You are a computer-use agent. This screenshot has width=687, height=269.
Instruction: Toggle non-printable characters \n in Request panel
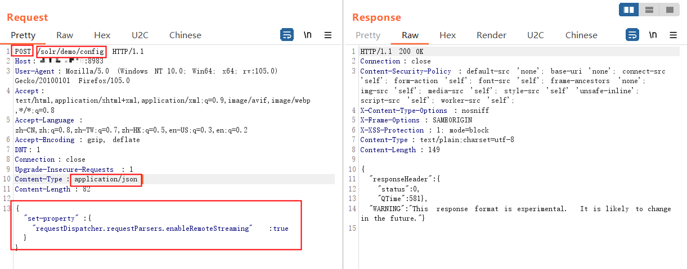click(308, 35)
